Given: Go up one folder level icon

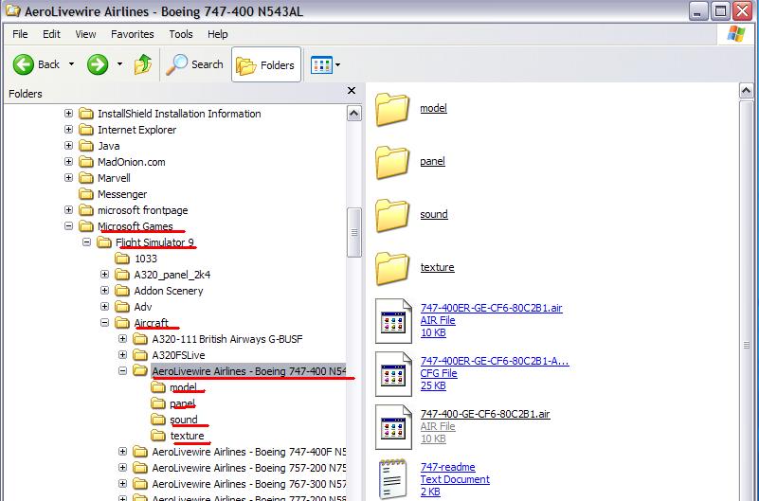Looking at the screenshot, I should [x=143, y=64].
